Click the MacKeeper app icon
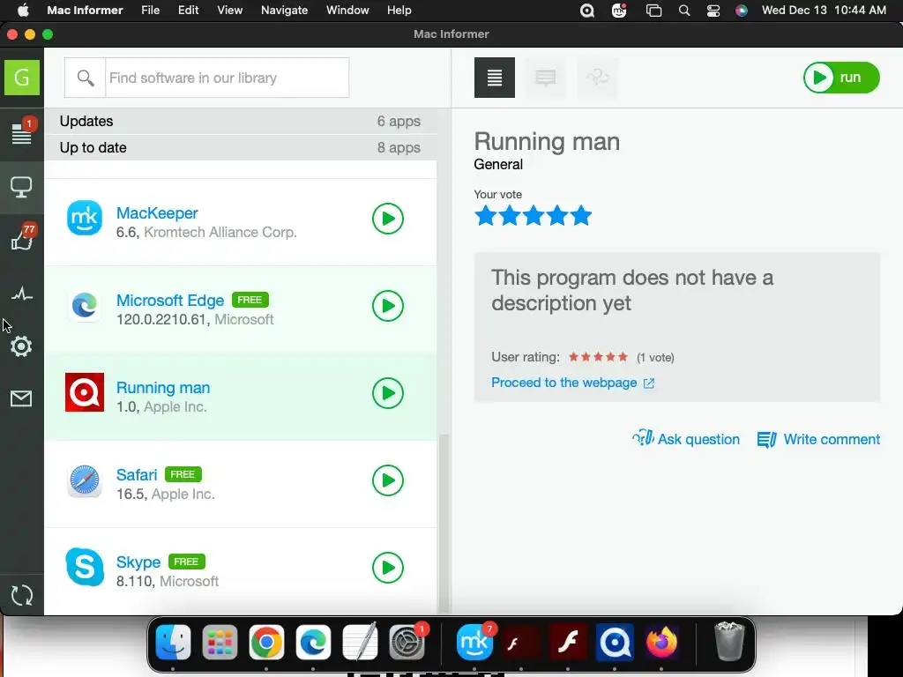 tap(85, 219)
